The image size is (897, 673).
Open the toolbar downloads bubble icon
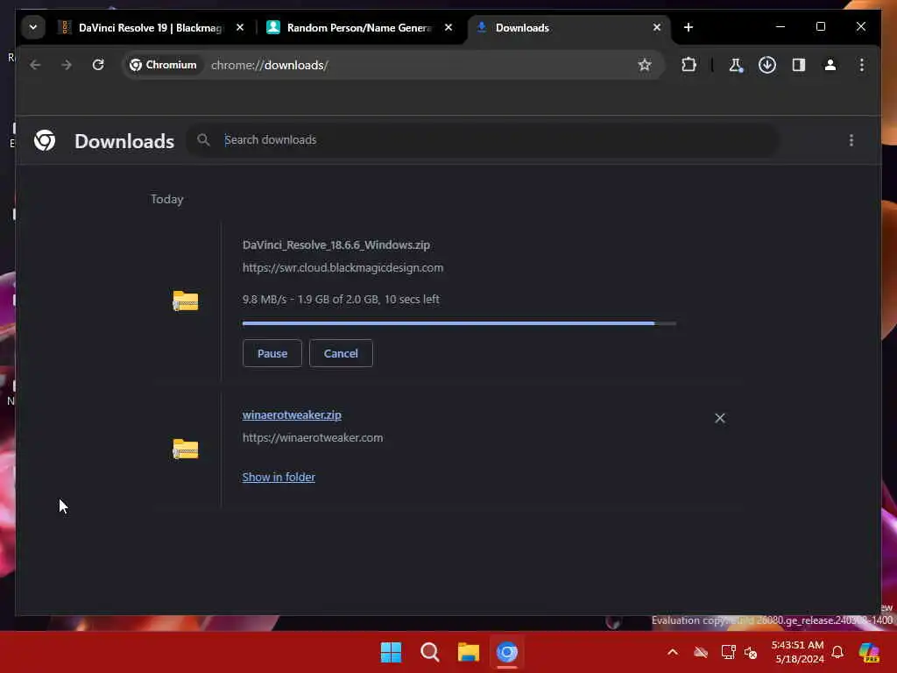pos(767,65)
